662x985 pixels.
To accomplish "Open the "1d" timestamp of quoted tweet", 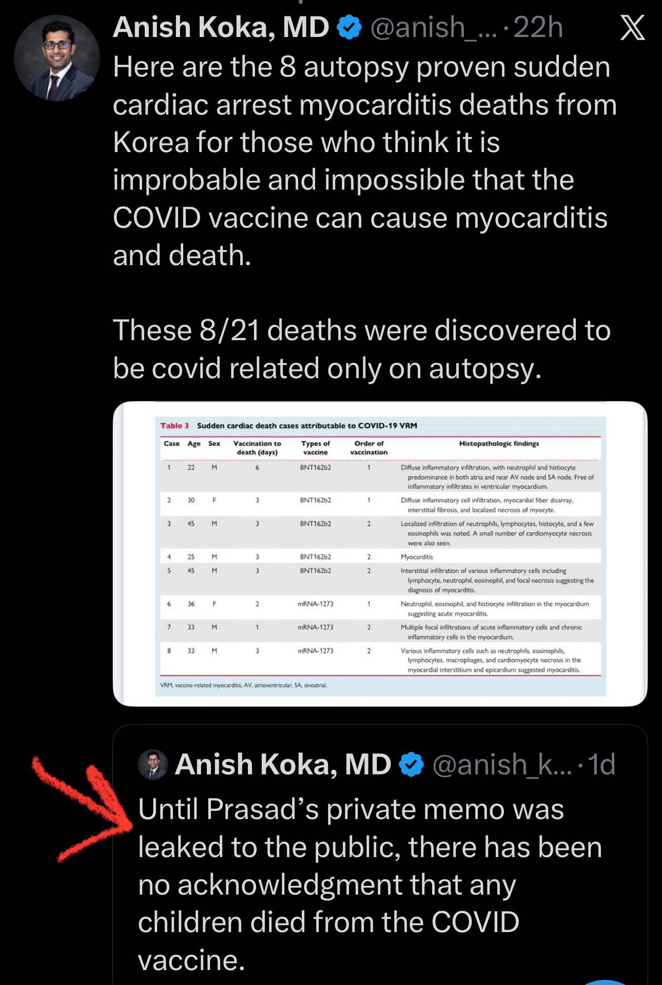I will point(601,765).
